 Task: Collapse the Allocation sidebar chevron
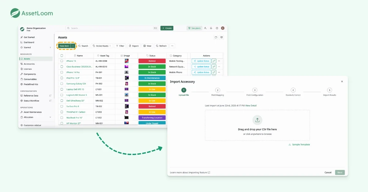[x=50, y=117]
